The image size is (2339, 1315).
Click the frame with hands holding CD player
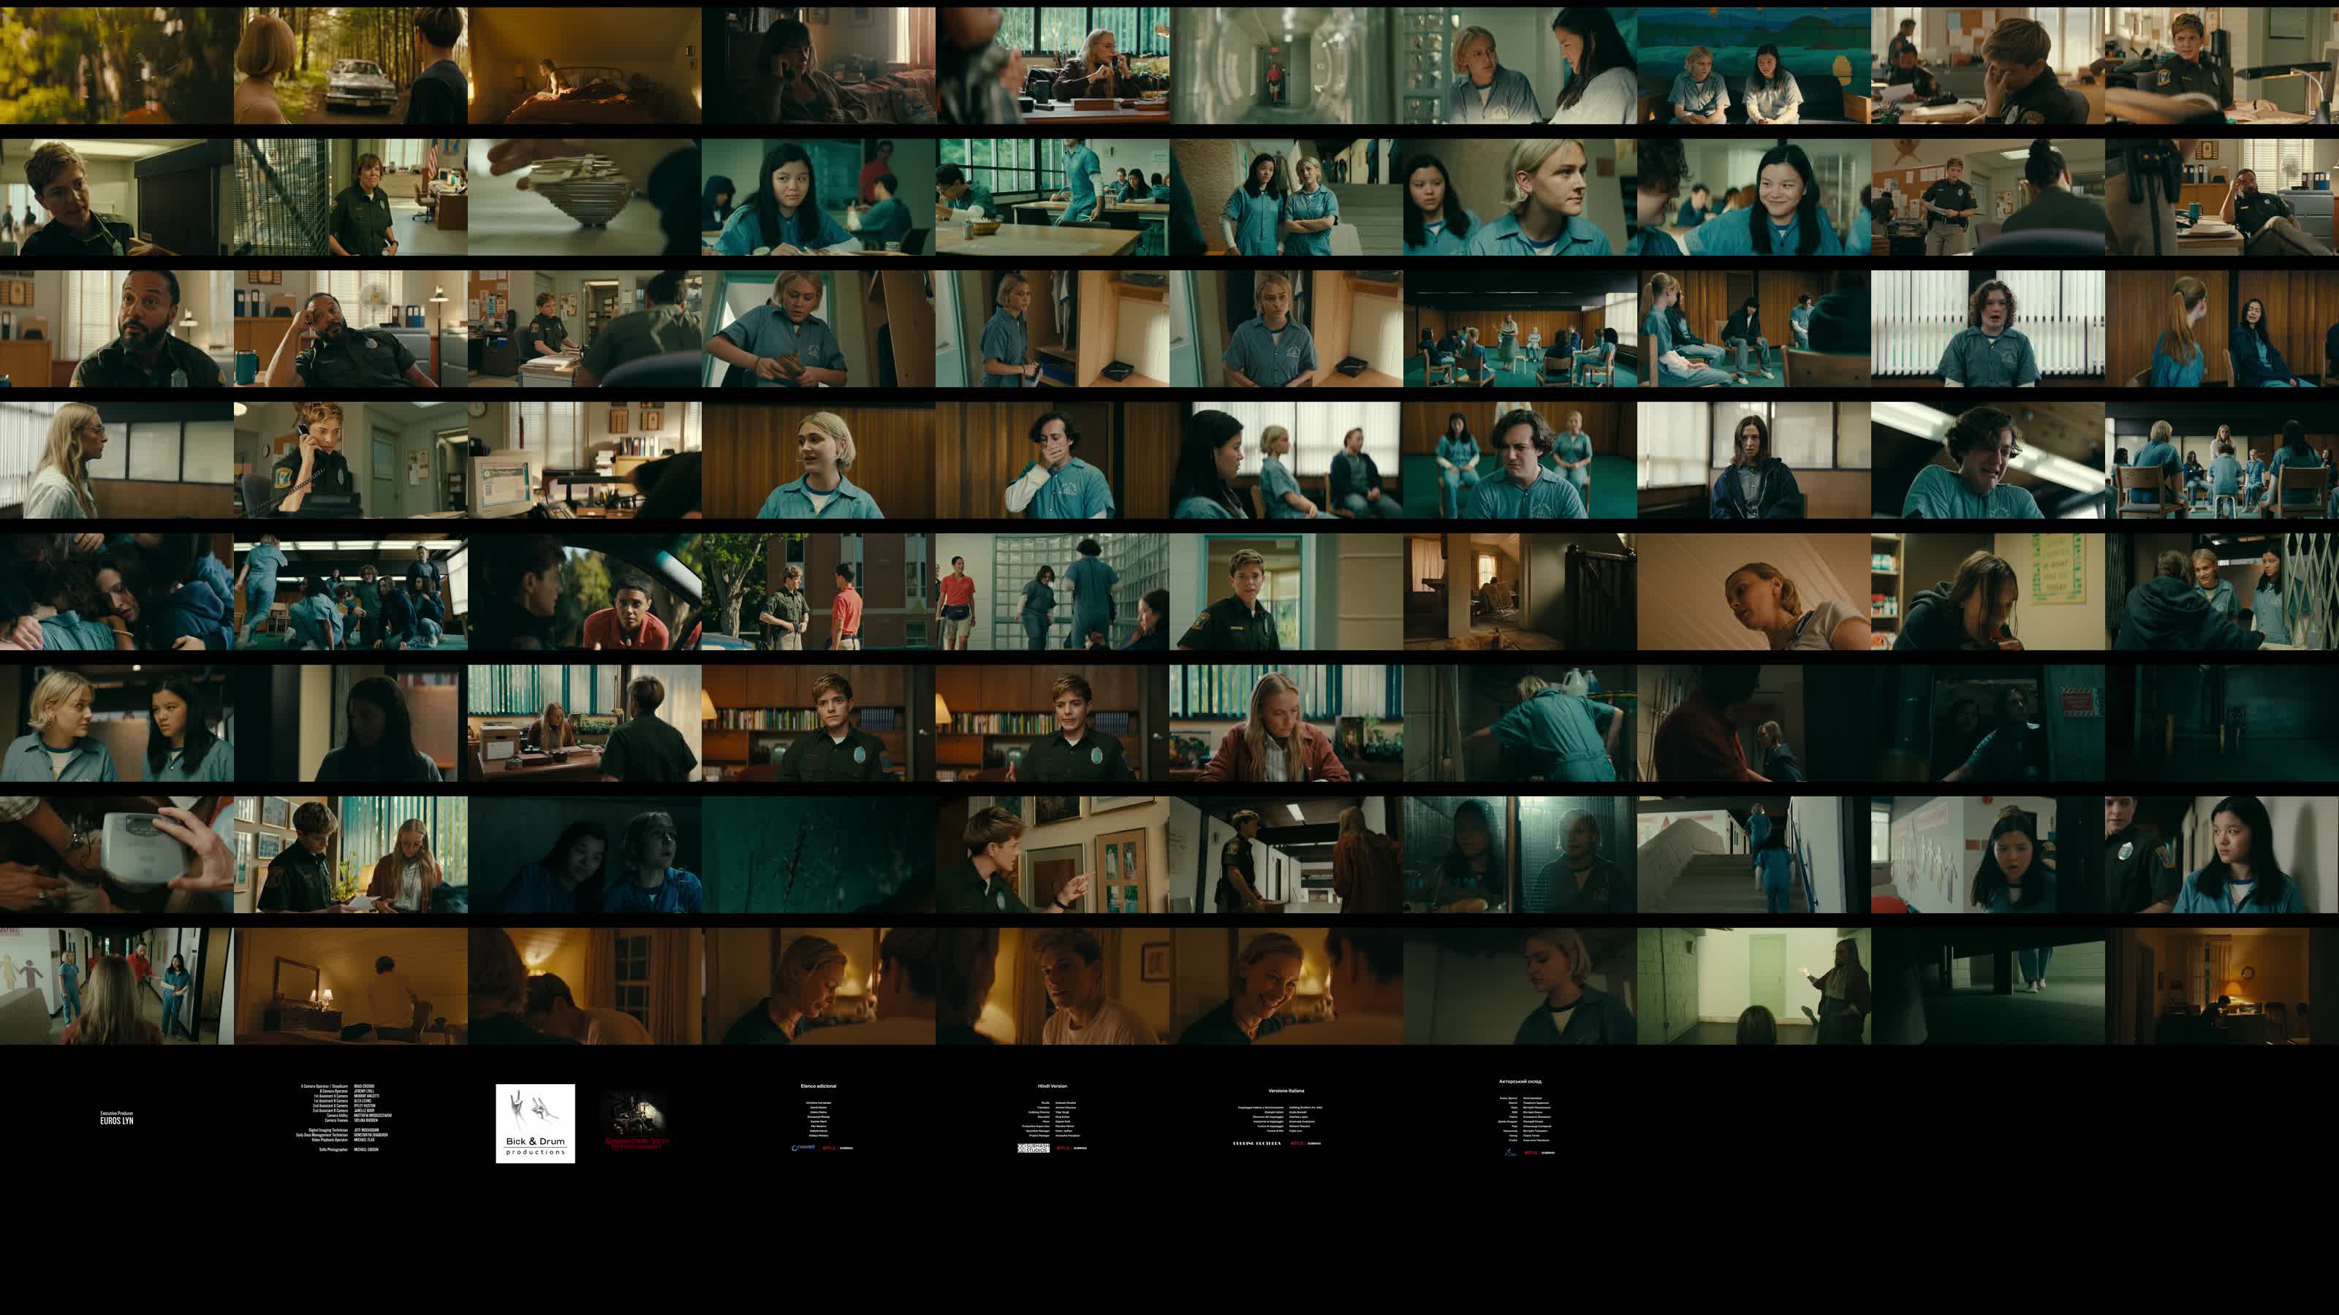(116, 855)
